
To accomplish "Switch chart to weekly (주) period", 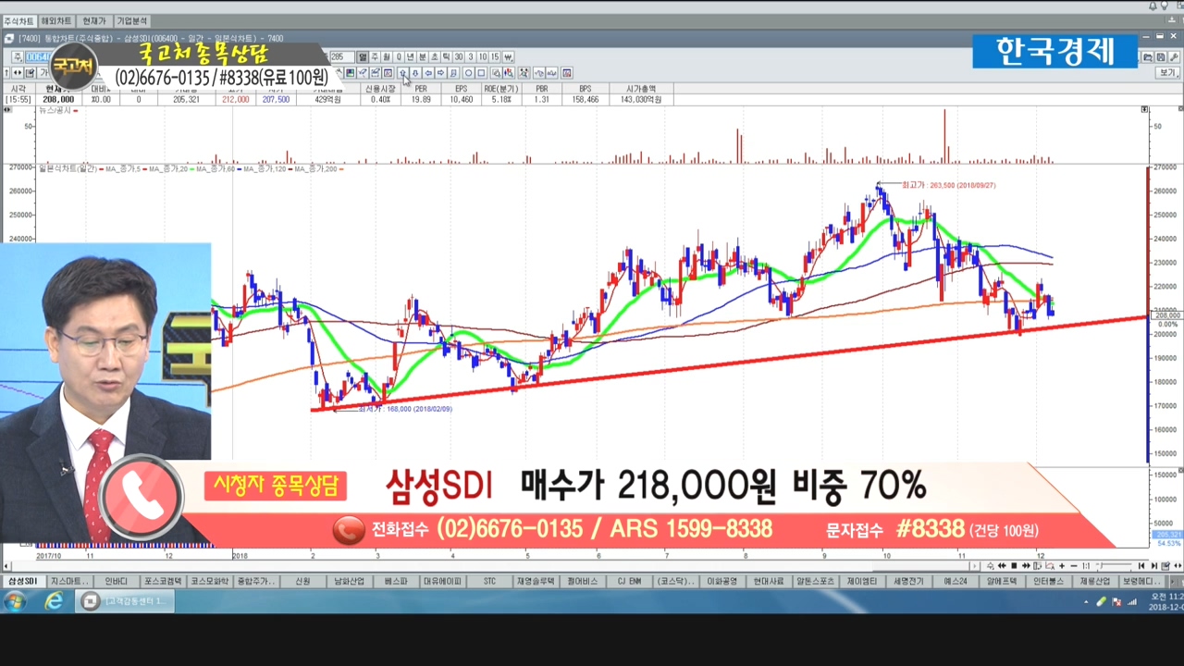I will click(375, 57).
